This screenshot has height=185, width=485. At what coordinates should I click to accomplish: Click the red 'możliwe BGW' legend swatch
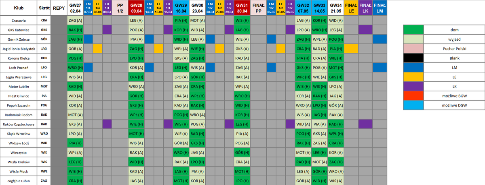tap(413, 95)
